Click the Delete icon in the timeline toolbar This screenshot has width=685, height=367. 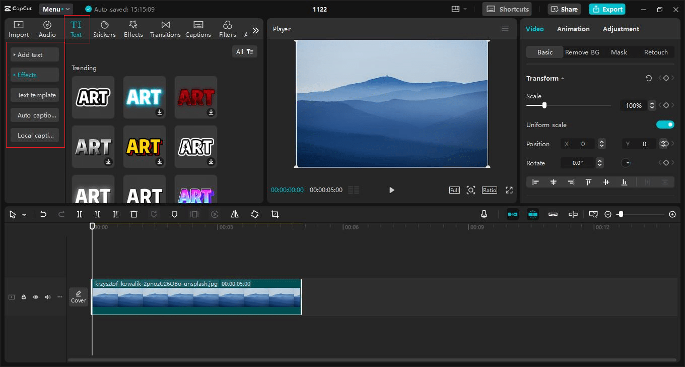coord(133,214)
